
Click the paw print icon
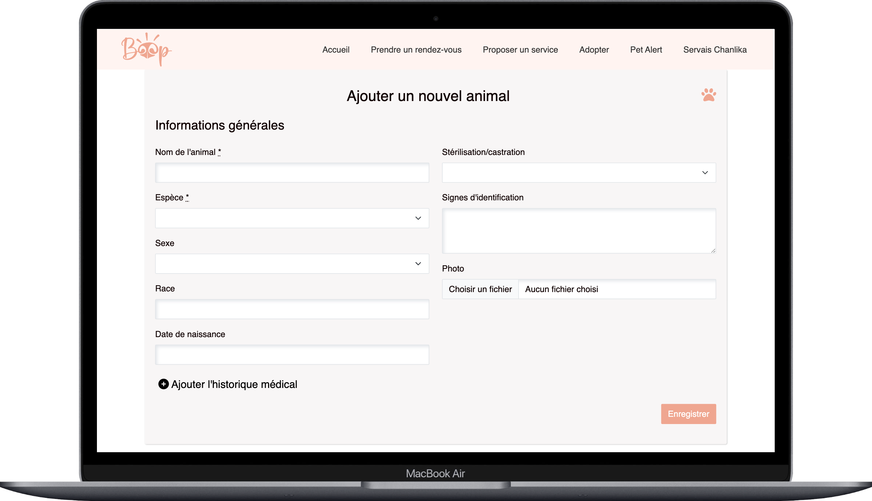click(x=708, y=95)
